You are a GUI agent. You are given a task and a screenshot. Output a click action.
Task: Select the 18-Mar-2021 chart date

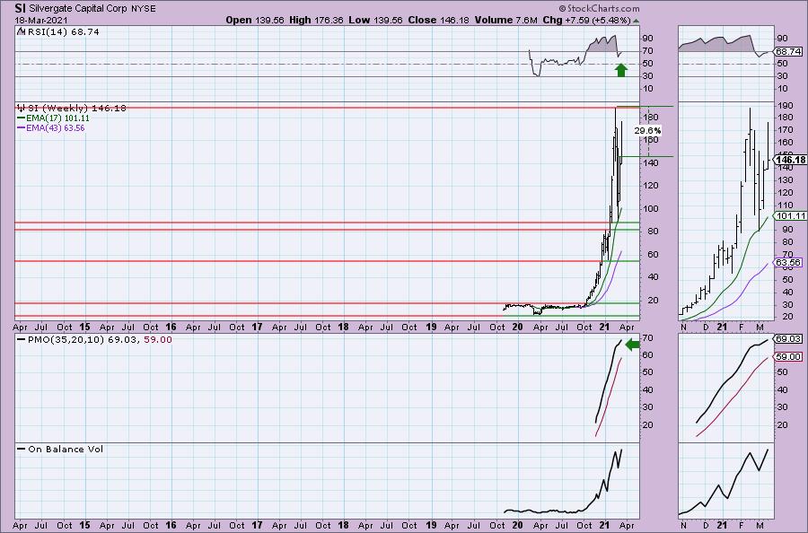(x=41, y=21)
